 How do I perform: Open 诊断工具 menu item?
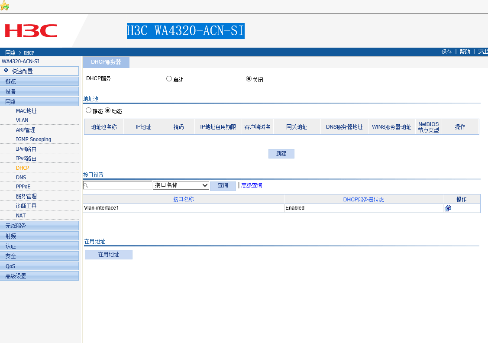(x=26, y=206)
